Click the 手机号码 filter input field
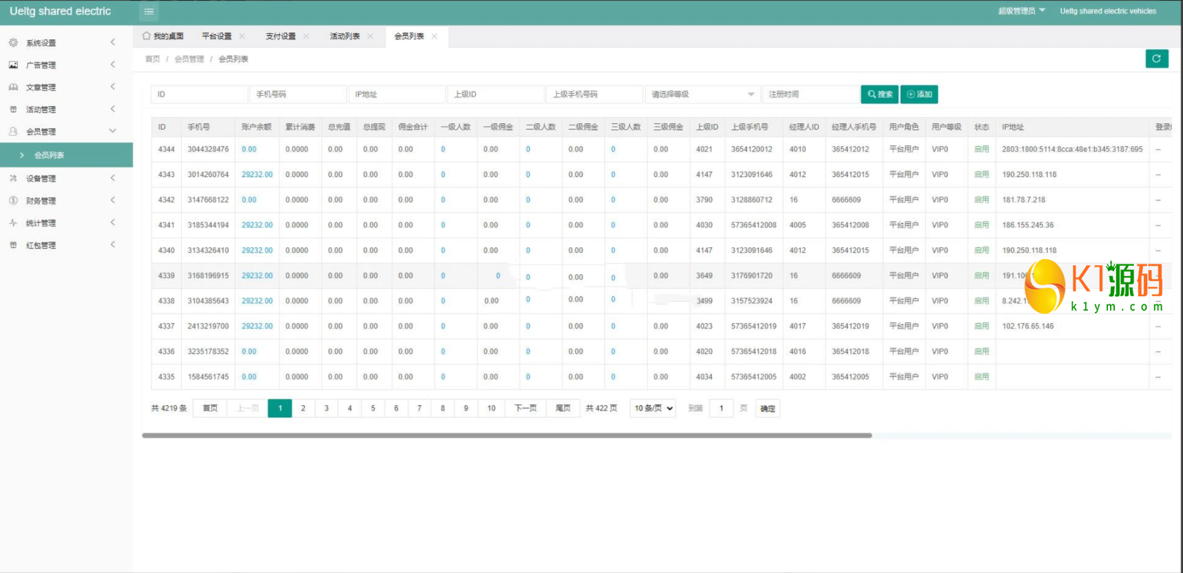 (x=297, y=94)
